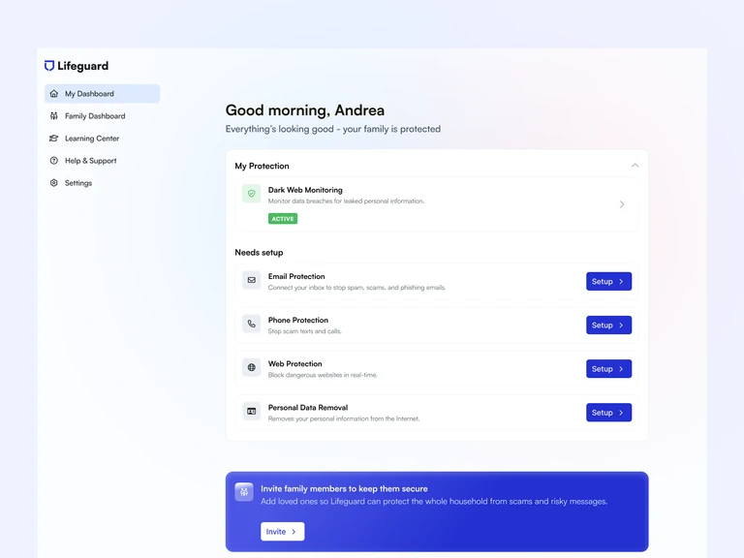Click the graduation cap Learning Center icon
The image size is (744, 558).
point(54,139)
